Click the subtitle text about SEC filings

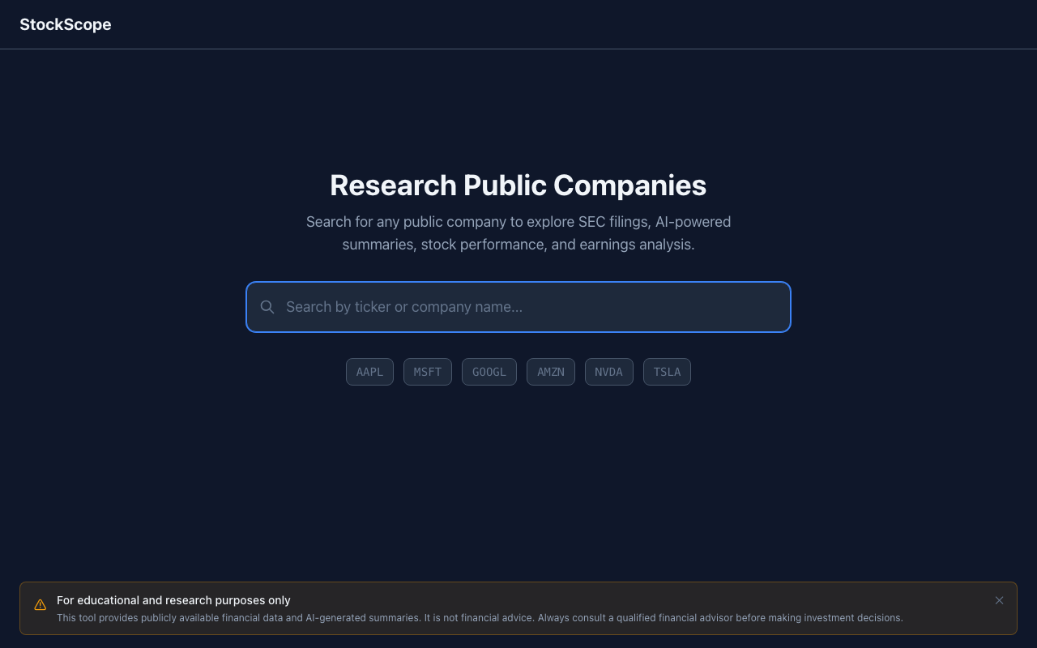pyautogui.click(x=518, y=232)
